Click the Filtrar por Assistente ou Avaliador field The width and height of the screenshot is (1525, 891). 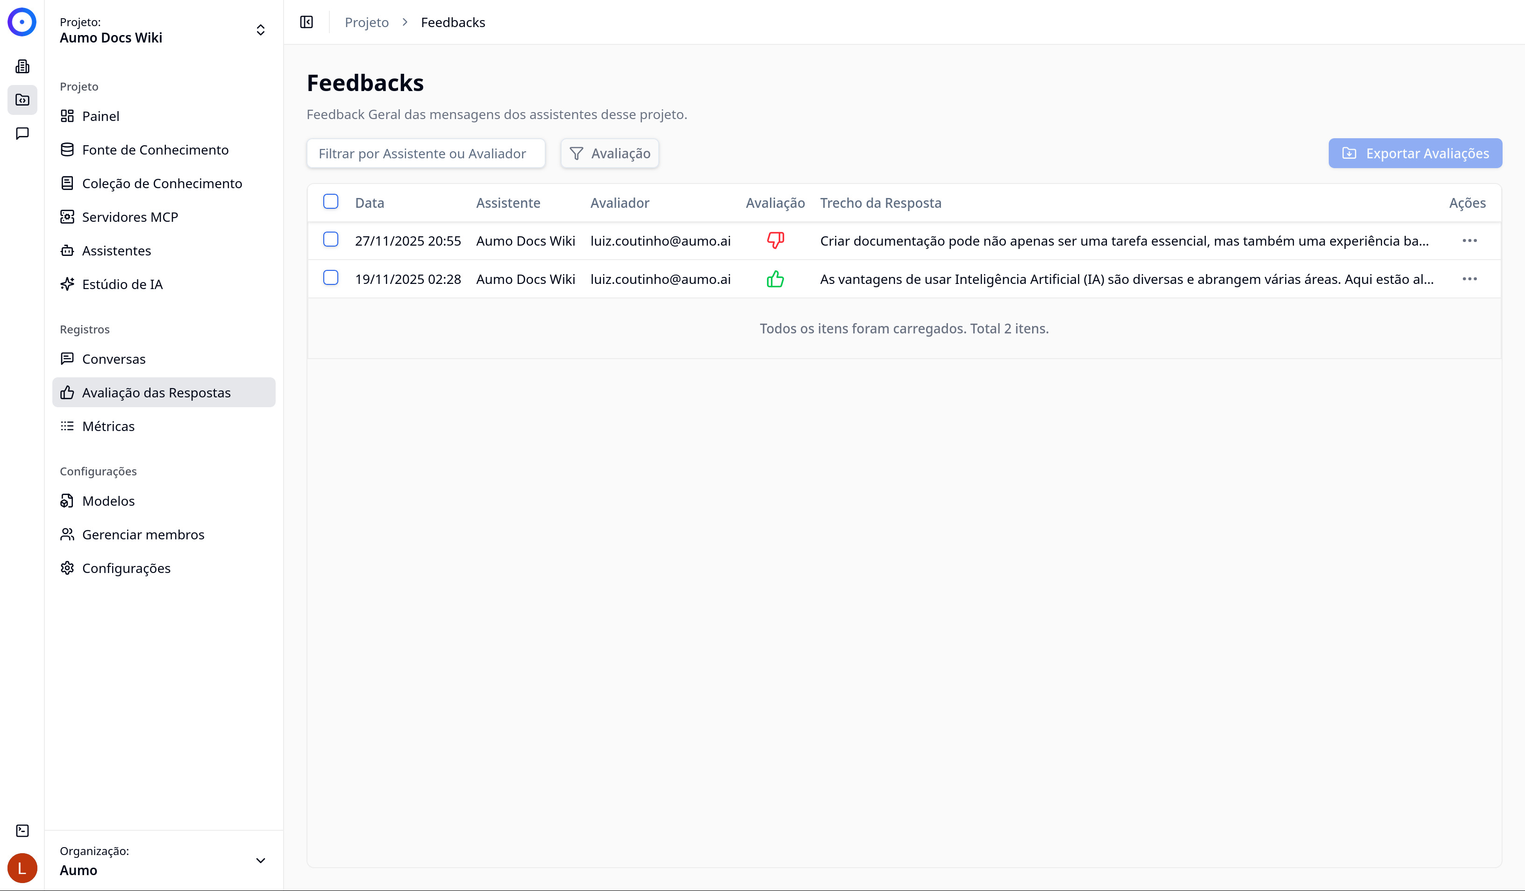[426, 153]
